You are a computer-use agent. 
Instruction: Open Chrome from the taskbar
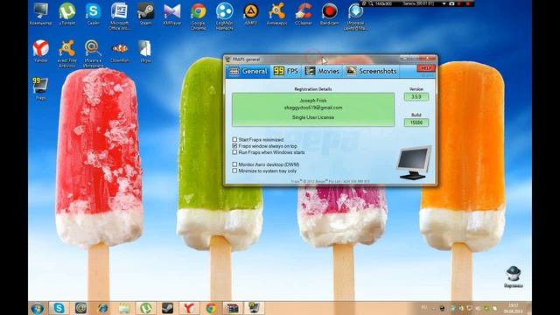click(x=211, y=308)
